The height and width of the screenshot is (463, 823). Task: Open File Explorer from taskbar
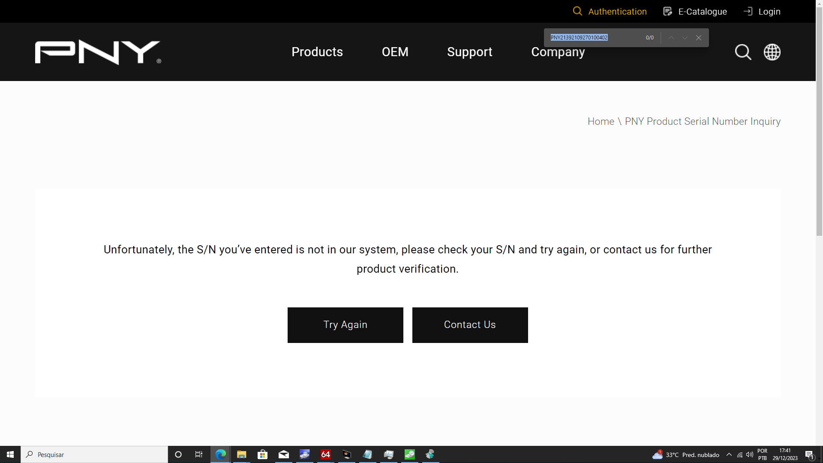tap(242, 454)
